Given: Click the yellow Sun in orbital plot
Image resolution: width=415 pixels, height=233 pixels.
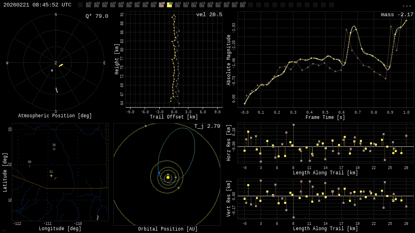Looking at the screenshot, I should click(x=168, y=178).
